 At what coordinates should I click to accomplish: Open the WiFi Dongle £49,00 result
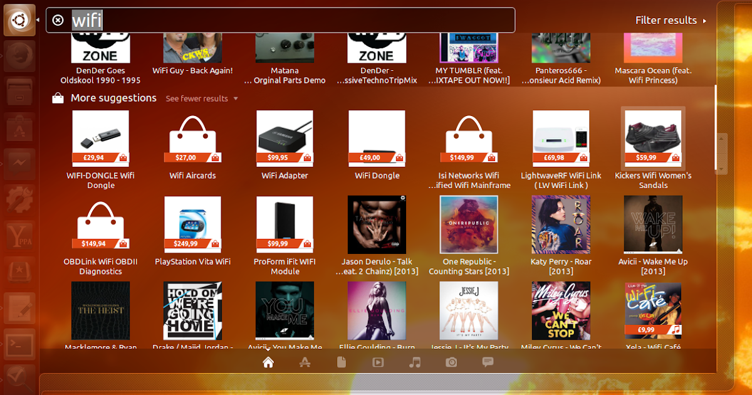click(x=377, y=145)
